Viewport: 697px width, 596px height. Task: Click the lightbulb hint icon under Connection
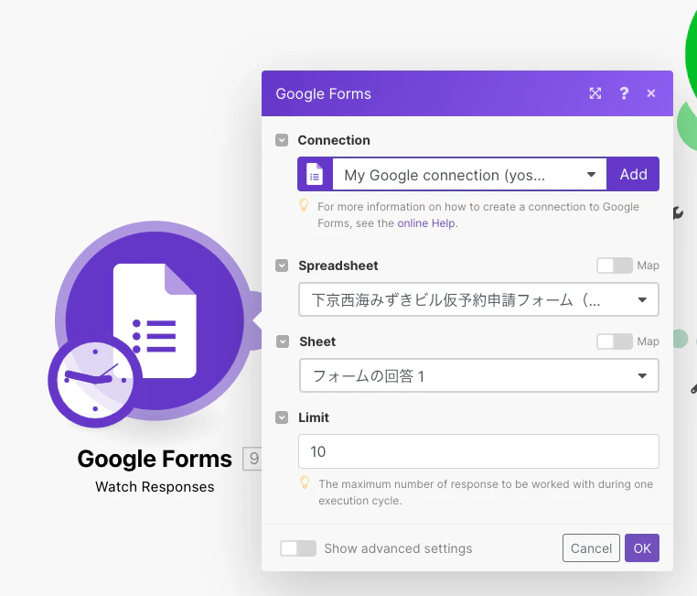[x=304, y=205]
